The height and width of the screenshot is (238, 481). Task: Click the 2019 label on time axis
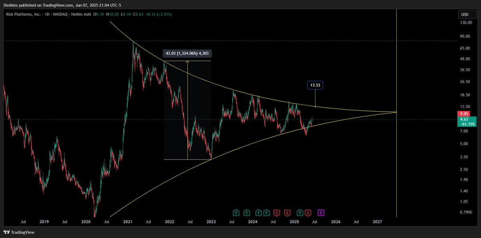[44, 222]
